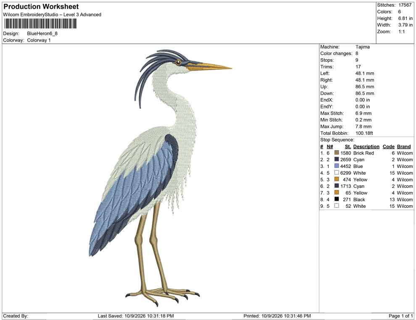Select the Colorway 1 value
Image resolution: width=416 pixels, height=320 pixels.
(x=39, y=40)
